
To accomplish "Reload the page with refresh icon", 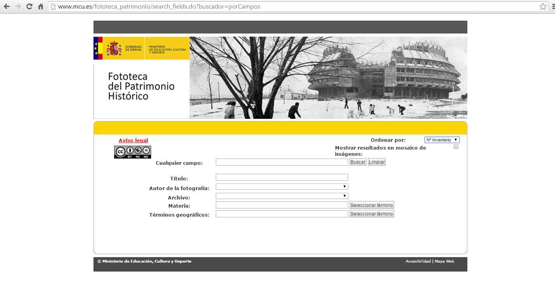I will pyautogui.click(x=29, y=7).
